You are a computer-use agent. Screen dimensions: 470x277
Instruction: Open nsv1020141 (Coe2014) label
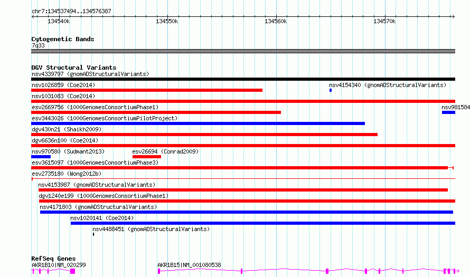pos(102,218)
